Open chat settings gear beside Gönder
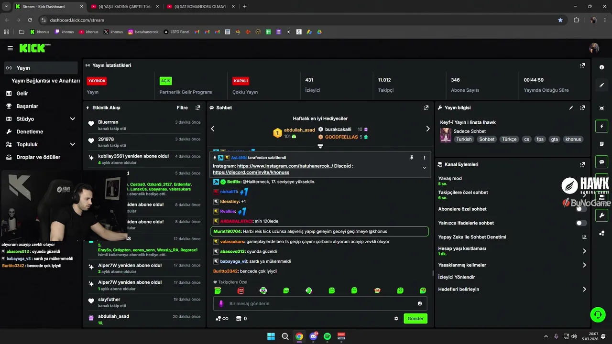Viewport: 612px width, 344px height. click(x=396, y=319)
